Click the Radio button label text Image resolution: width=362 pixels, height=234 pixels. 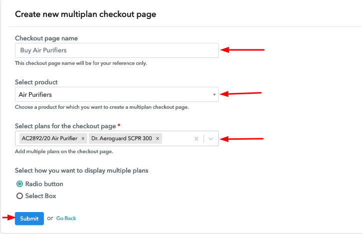44,184
